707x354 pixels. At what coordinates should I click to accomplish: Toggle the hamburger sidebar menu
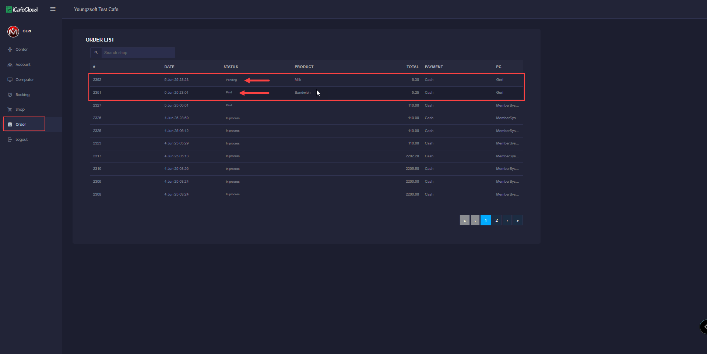point(53,9)
